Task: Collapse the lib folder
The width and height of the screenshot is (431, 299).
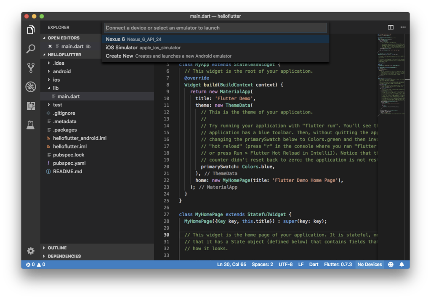Action: coord(49,88)
